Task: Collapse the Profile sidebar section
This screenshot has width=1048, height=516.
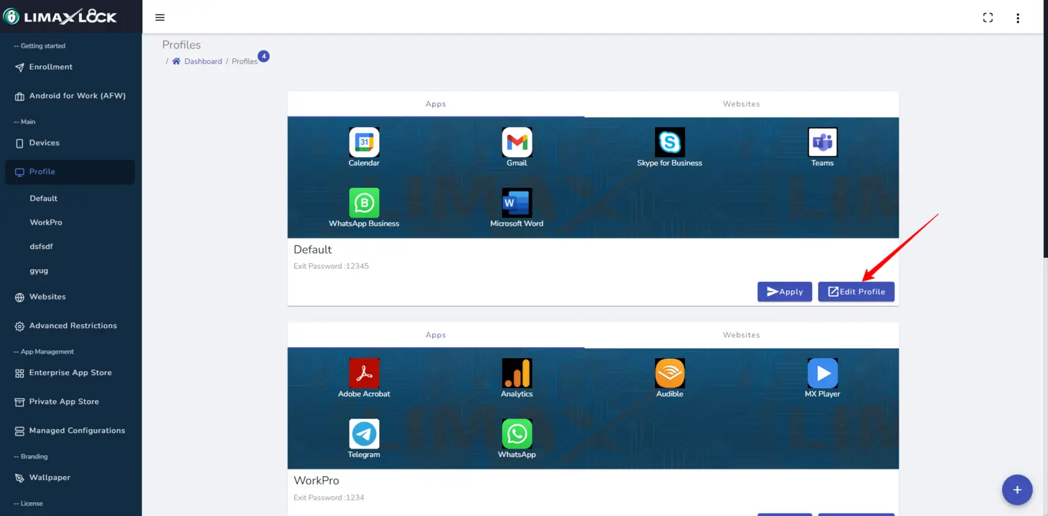Action: click(x=70, y=172)
